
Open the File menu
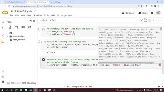click(x=12, y=15)
